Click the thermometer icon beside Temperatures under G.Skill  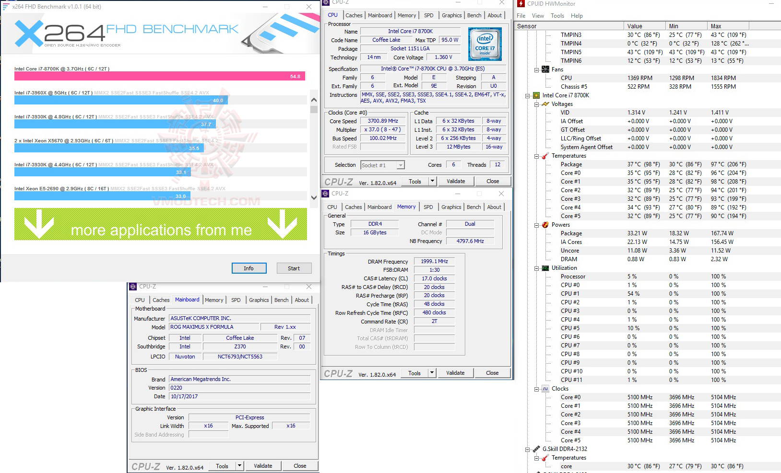545,458
